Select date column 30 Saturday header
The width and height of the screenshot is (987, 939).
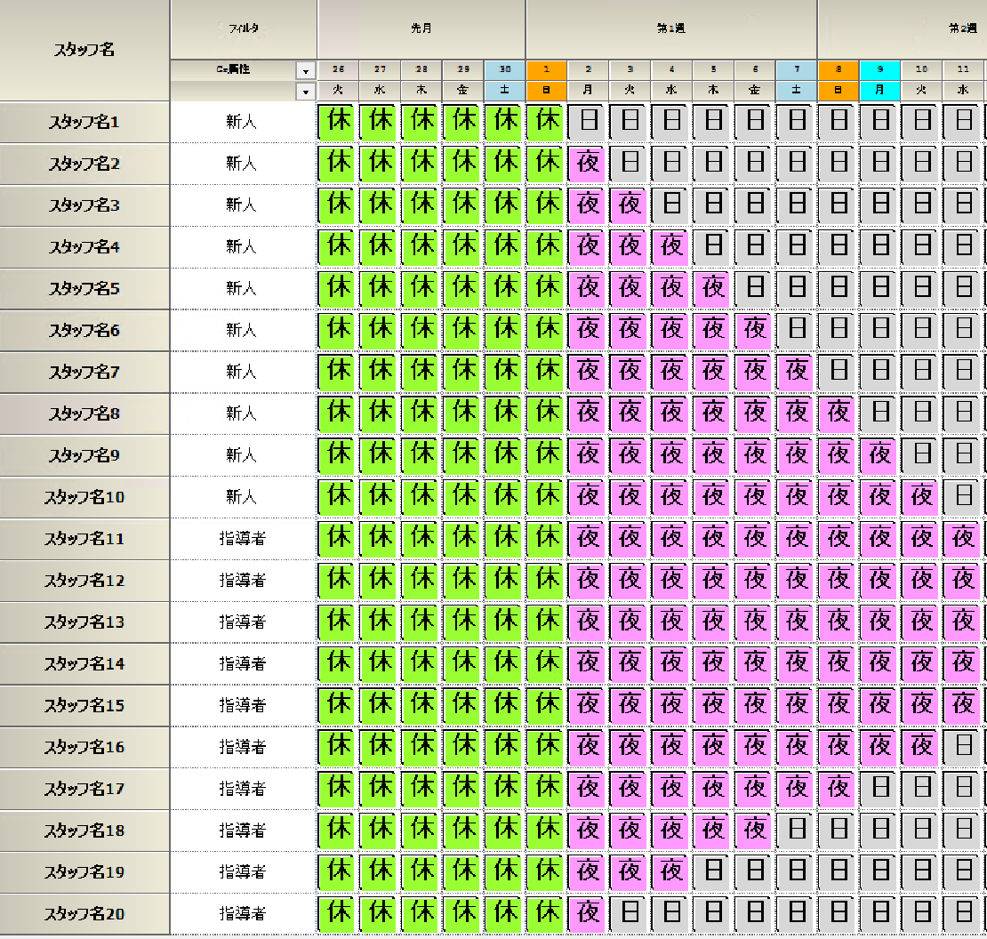click(x=505, y=70)
